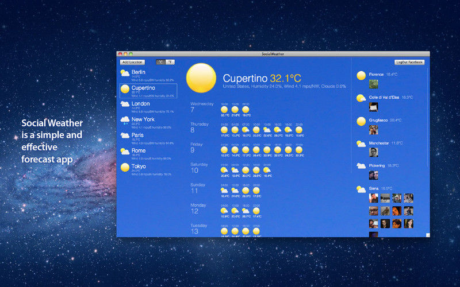
Task: Click the SocialWeather window title text
Action: point(273,54)
